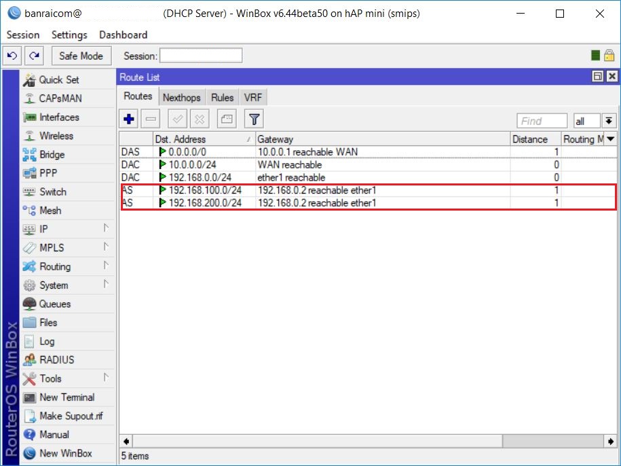Open Files from sidebar

click(67, 323)
